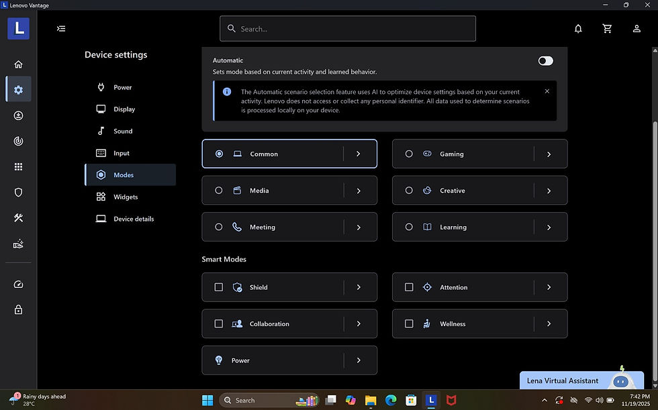Select the Modes settings menu item
This screenshot has width=658, height=410.
pyautogui.click(x=130, y=175)
